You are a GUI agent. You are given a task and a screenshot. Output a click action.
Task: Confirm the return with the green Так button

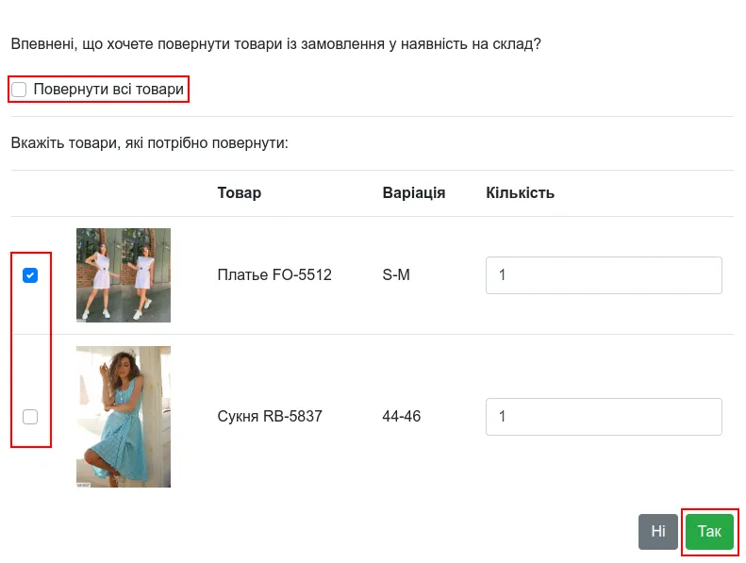coord(709,532)
